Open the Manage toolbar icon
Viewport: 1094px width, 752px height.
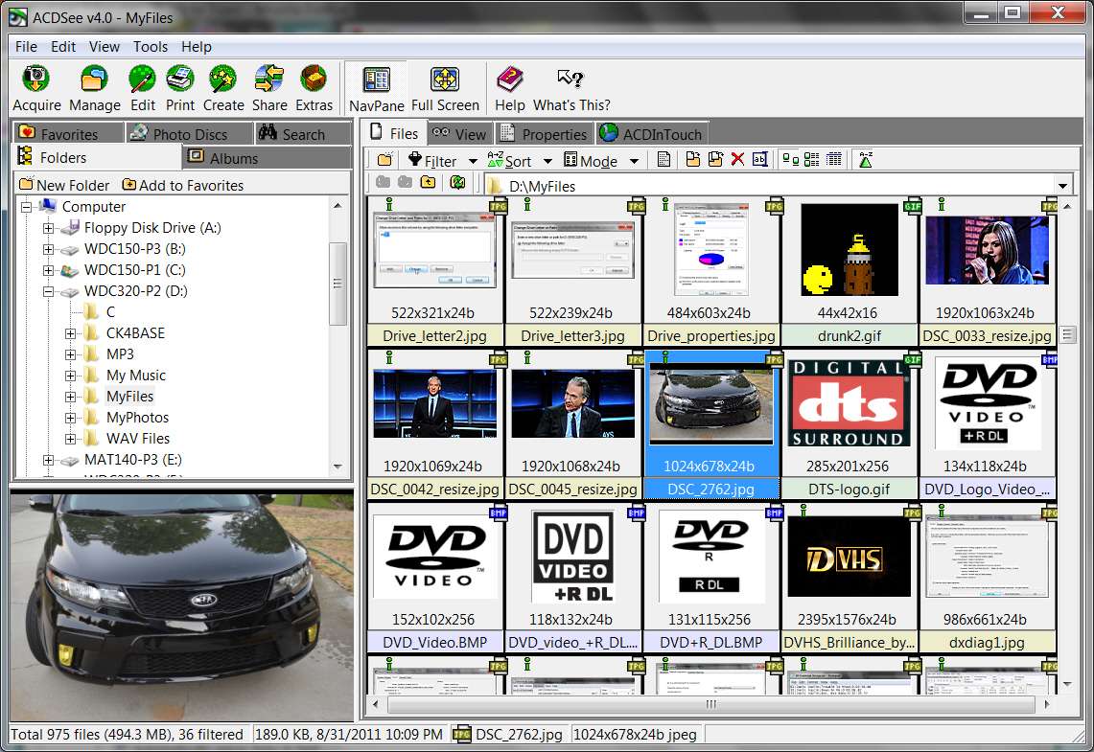94,79
